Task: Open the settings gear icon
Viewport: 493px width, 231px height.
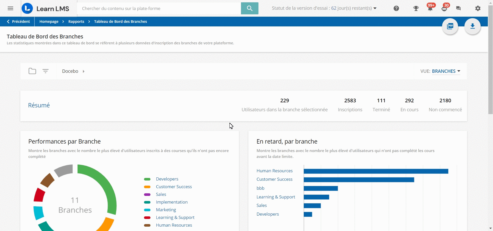Action: point(478,8)
